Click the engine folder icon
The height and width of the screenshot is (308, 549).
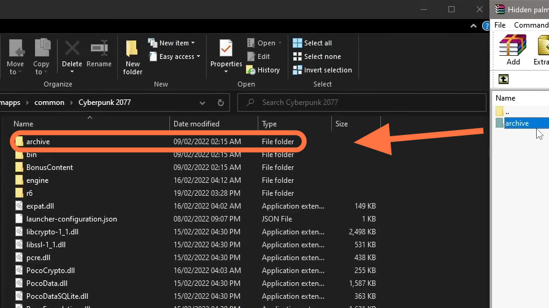[19, 180]
